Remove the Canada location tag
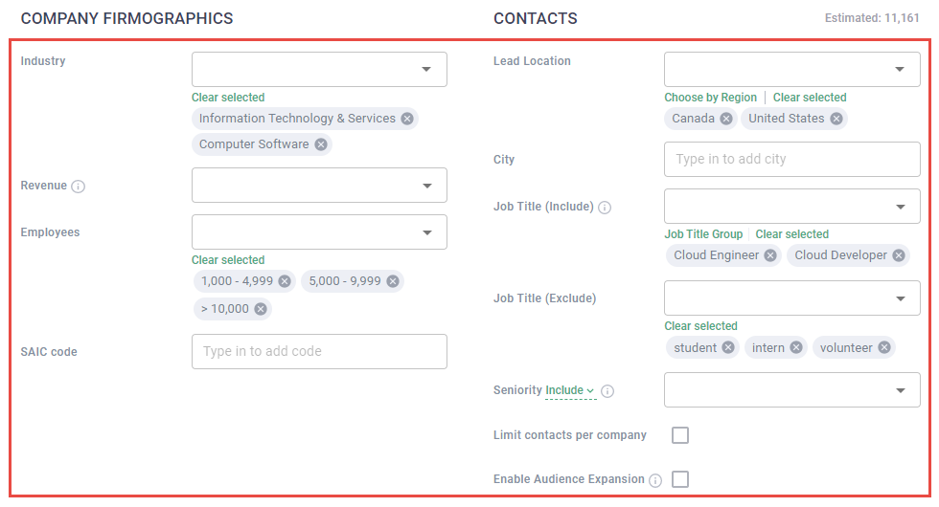The image size is (939, 507). [726, 119]
